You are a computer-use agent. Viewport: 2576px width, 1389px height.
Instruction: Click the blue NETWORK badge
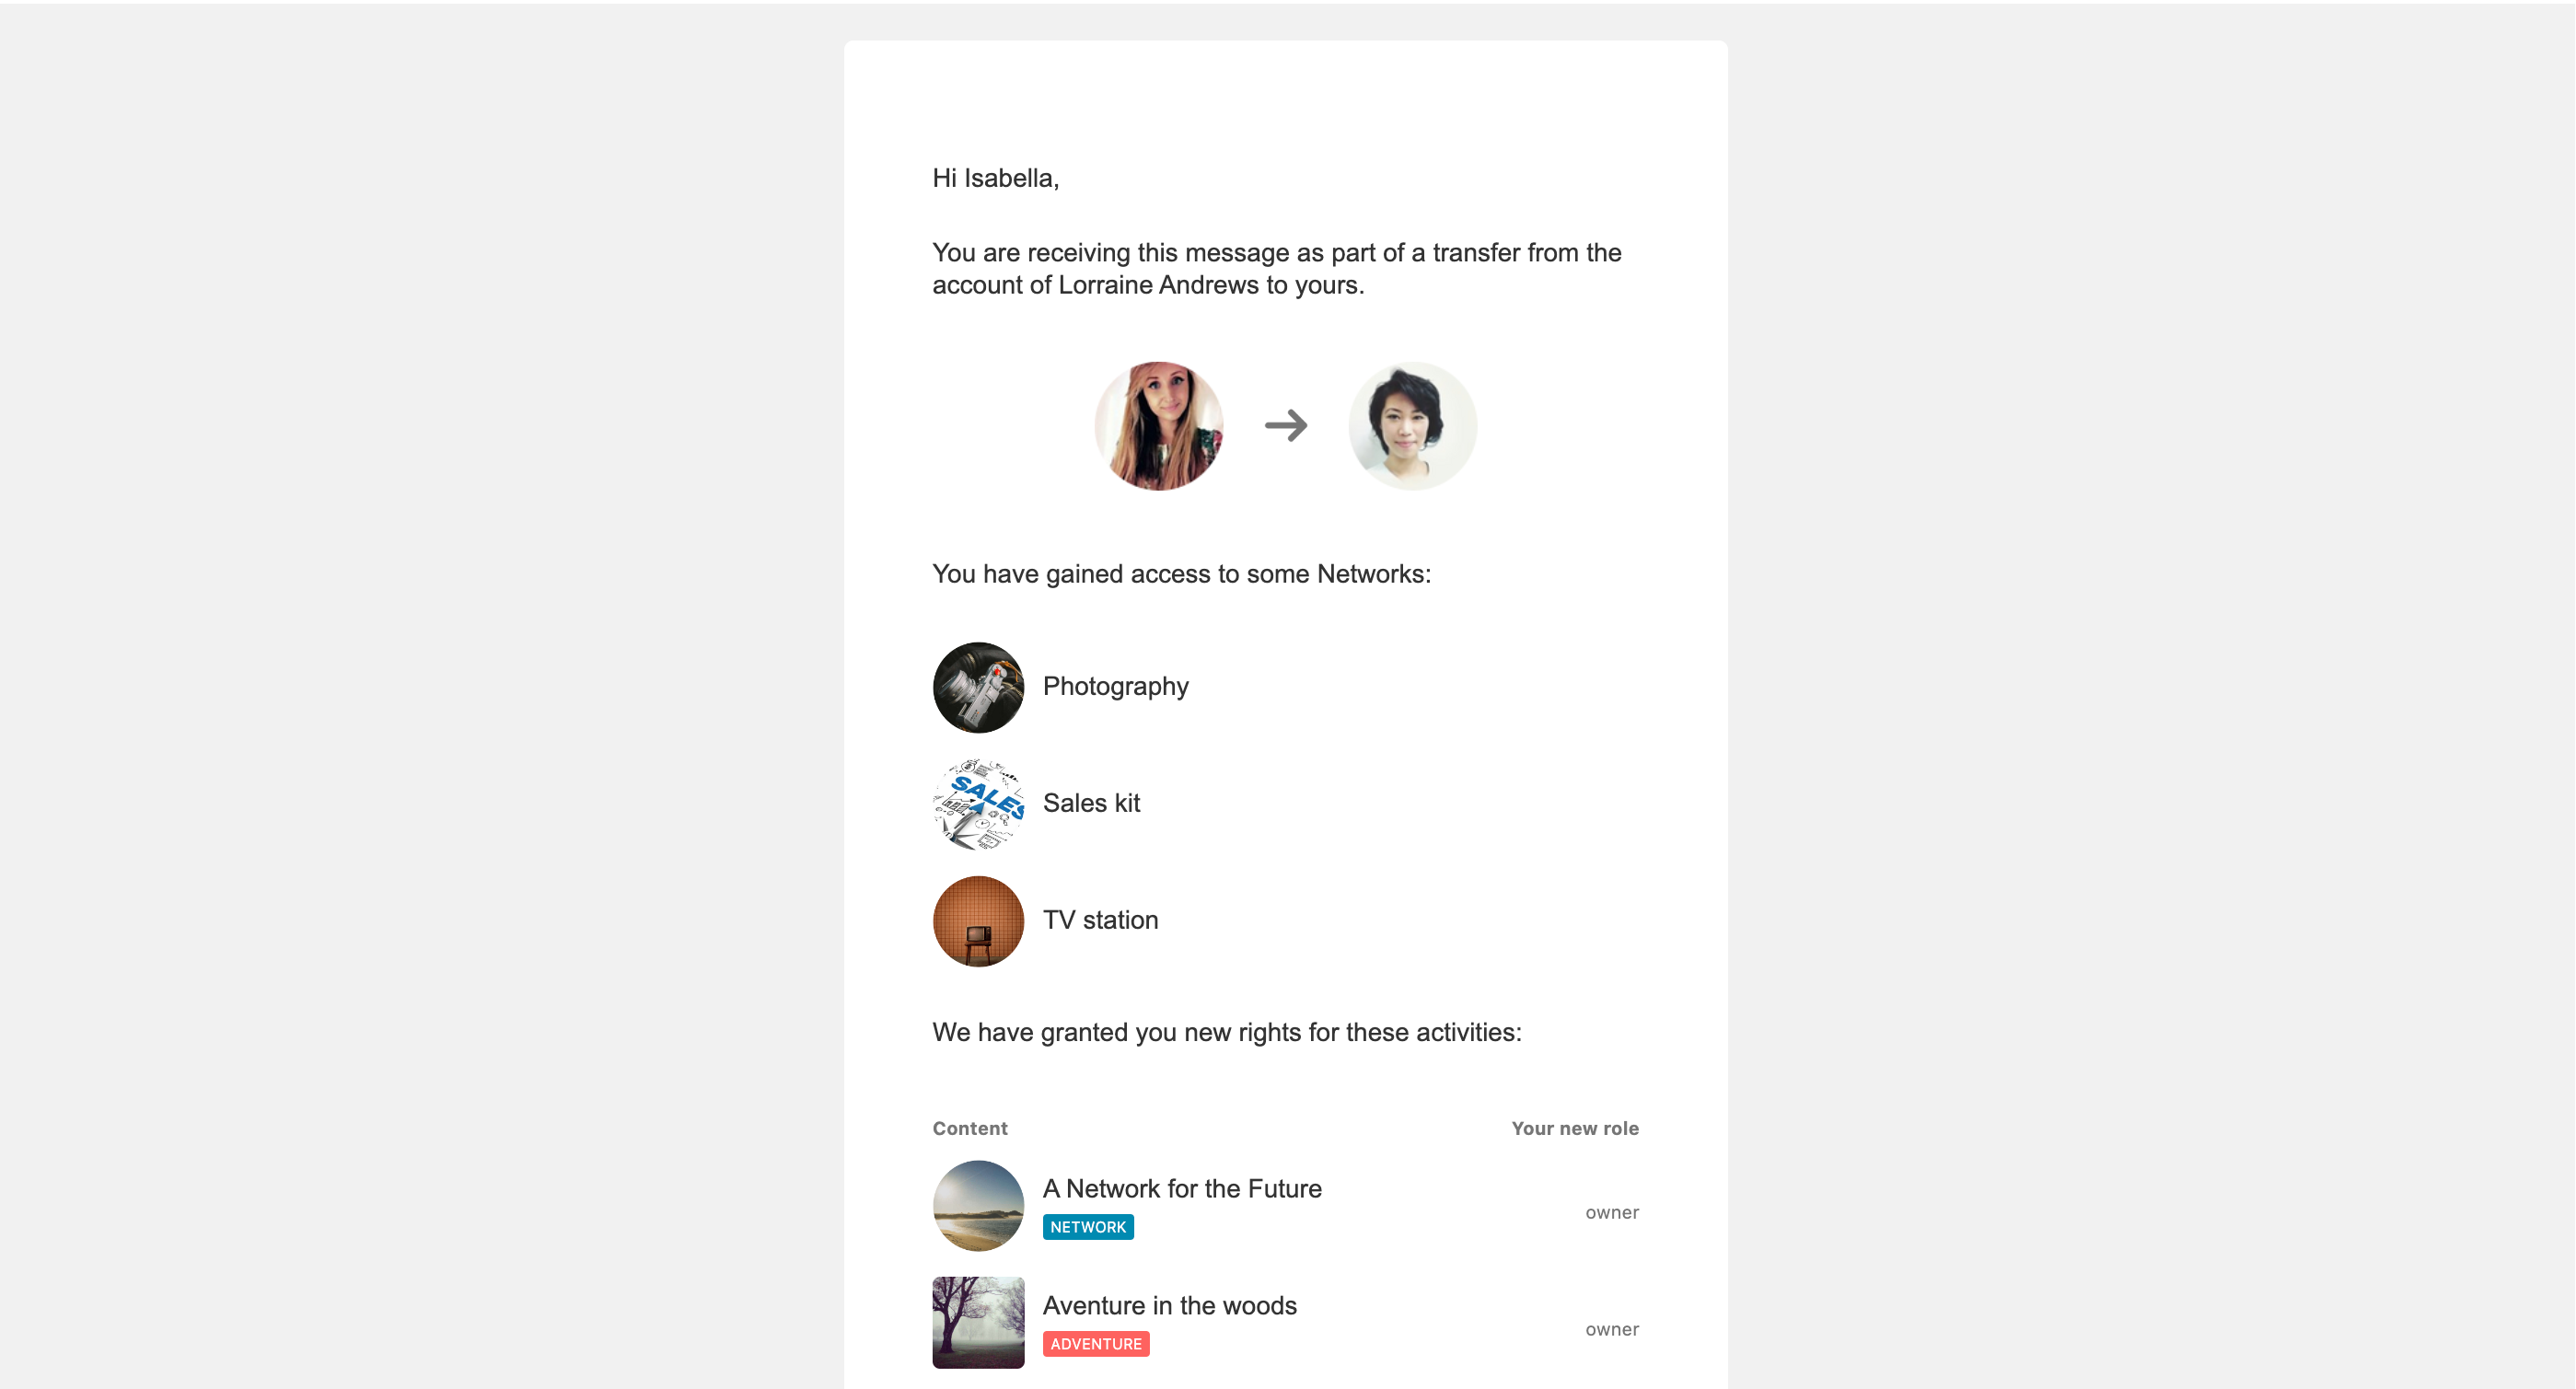(1088, 1227)
